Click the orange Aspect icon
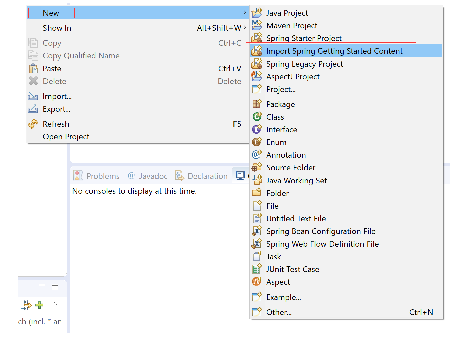 click(x=257, y=282)
